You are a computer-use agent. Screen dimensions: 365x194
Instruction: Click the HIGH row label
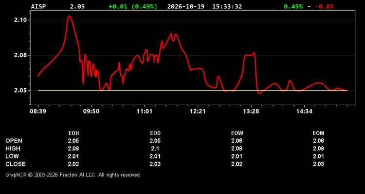[x=13, y=148]
